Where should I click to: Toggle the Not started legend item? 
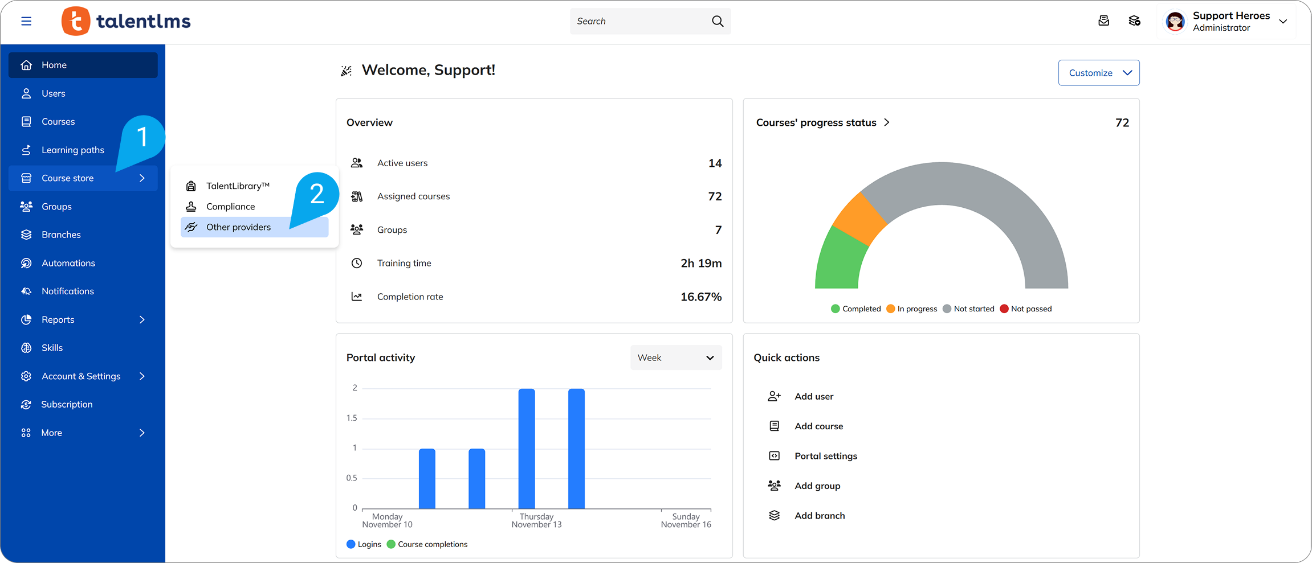click(968, 309)
